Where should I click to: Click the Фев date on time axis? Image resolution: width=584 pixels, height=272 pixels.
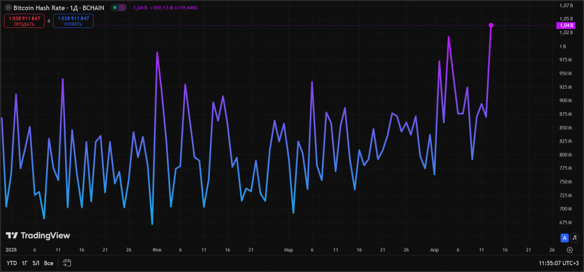(x=157, y=250)
